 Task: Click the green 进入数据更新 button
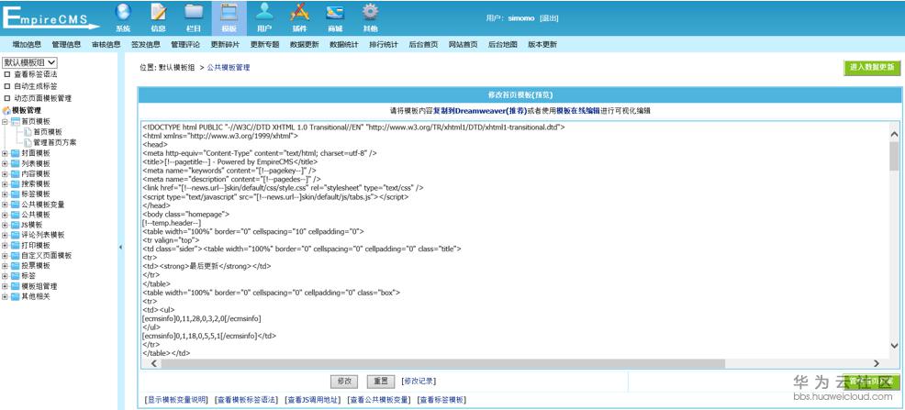(x=872, y=68)
